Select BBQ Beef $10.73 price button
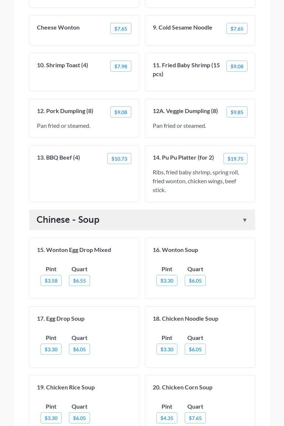Image resolution: width=284 pixels, height=426 pixels. (x=119, y=159)
